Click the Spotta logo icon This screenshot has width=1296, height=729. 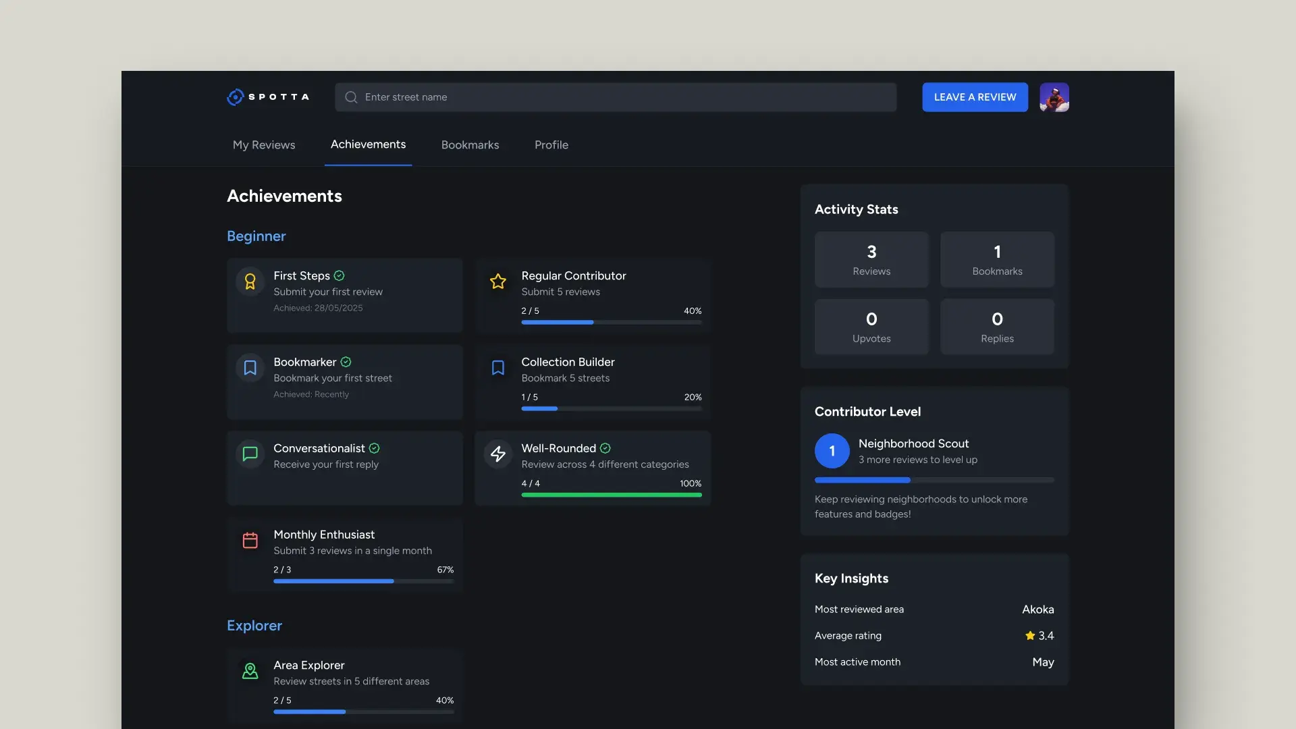(235, 97)
